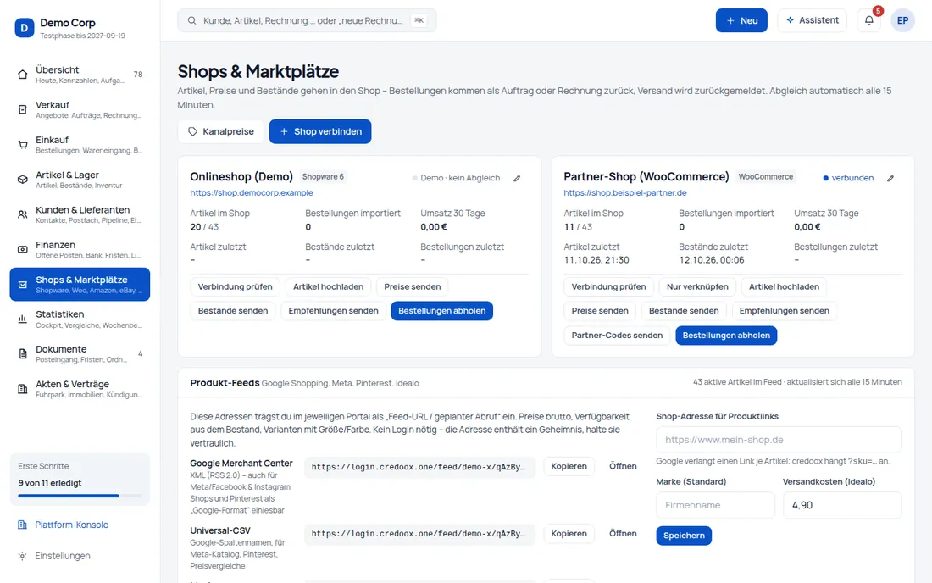Viewport: 932px width, 583px height.
Task: Click the Plattform-Konsole icon
Action: click(x=23, y=525)
